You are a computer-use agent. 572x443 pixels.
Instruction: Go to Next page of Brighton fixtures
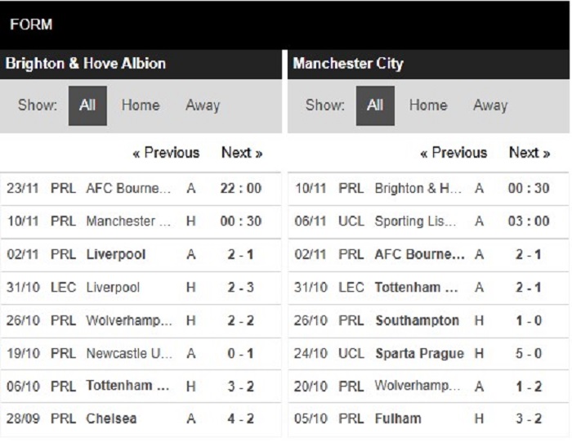[x=242, y=153]
